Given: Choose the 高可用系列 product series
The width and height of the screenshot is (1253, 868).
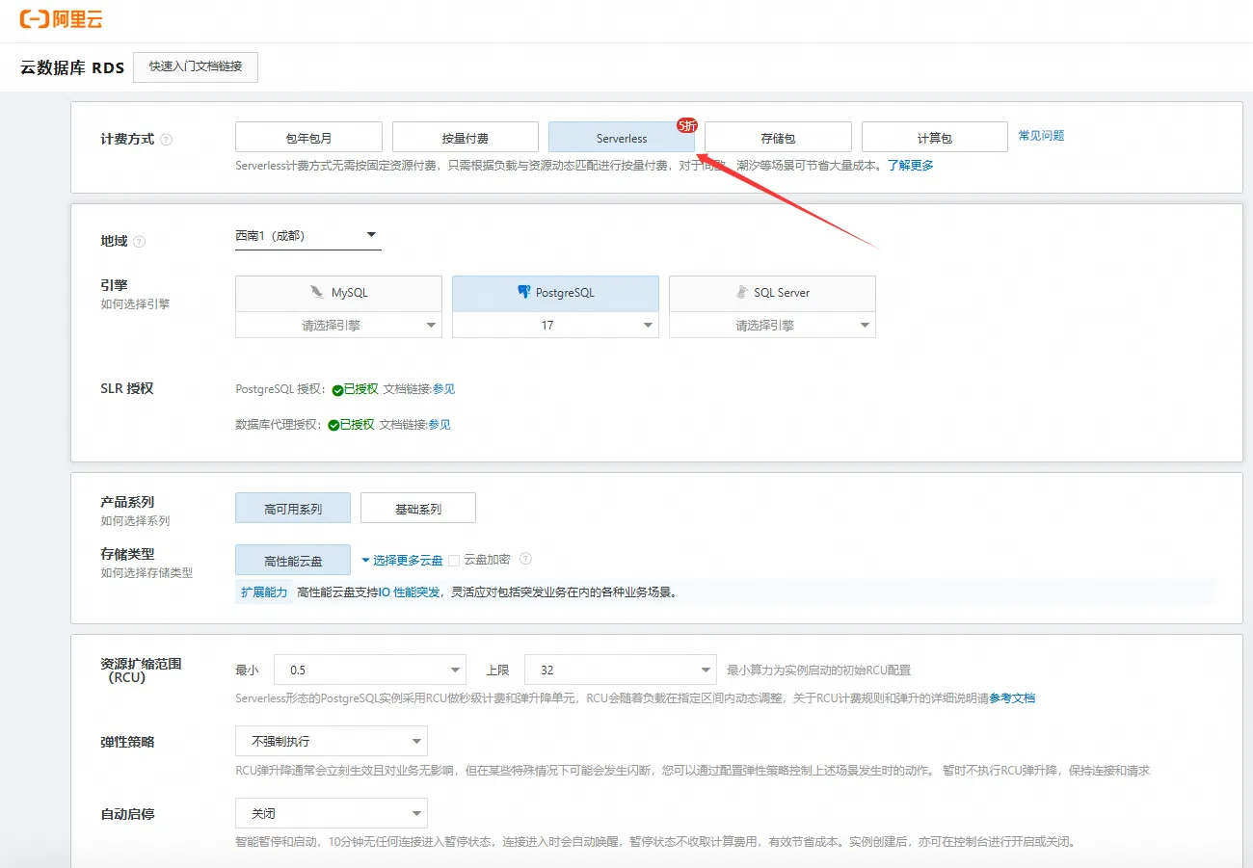Looking at the screenshot, I should click(x=293, y=509).
